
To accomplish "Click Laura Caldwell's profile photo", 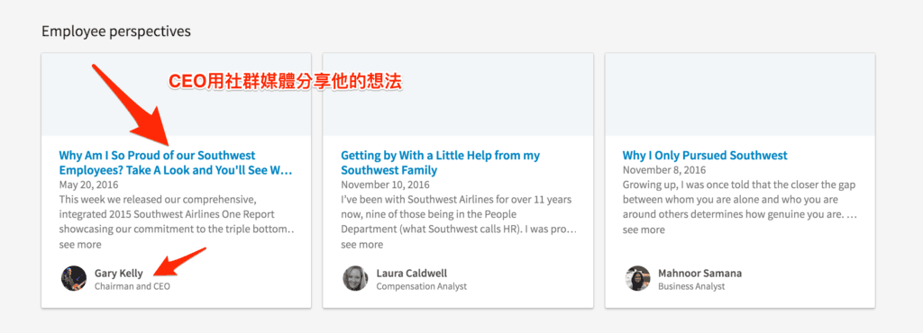I will [355, 278].
